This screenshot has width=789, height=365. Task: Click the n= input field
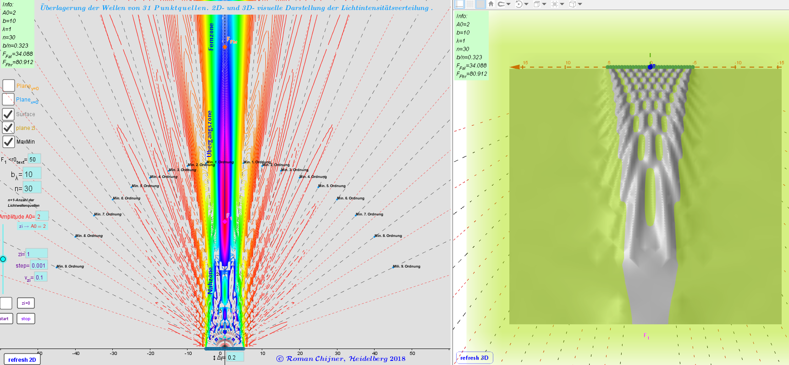tap(32, 188)
